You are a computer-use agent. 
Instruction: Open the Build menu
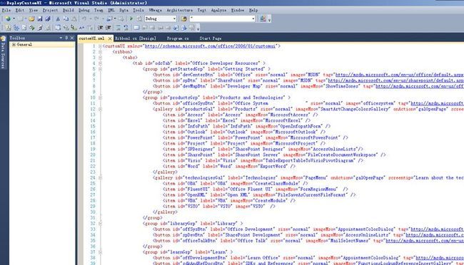click(x=68, y=10)
